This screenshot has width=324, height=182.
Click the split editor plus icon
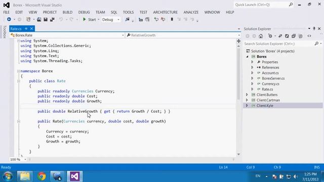pos(238,41)
